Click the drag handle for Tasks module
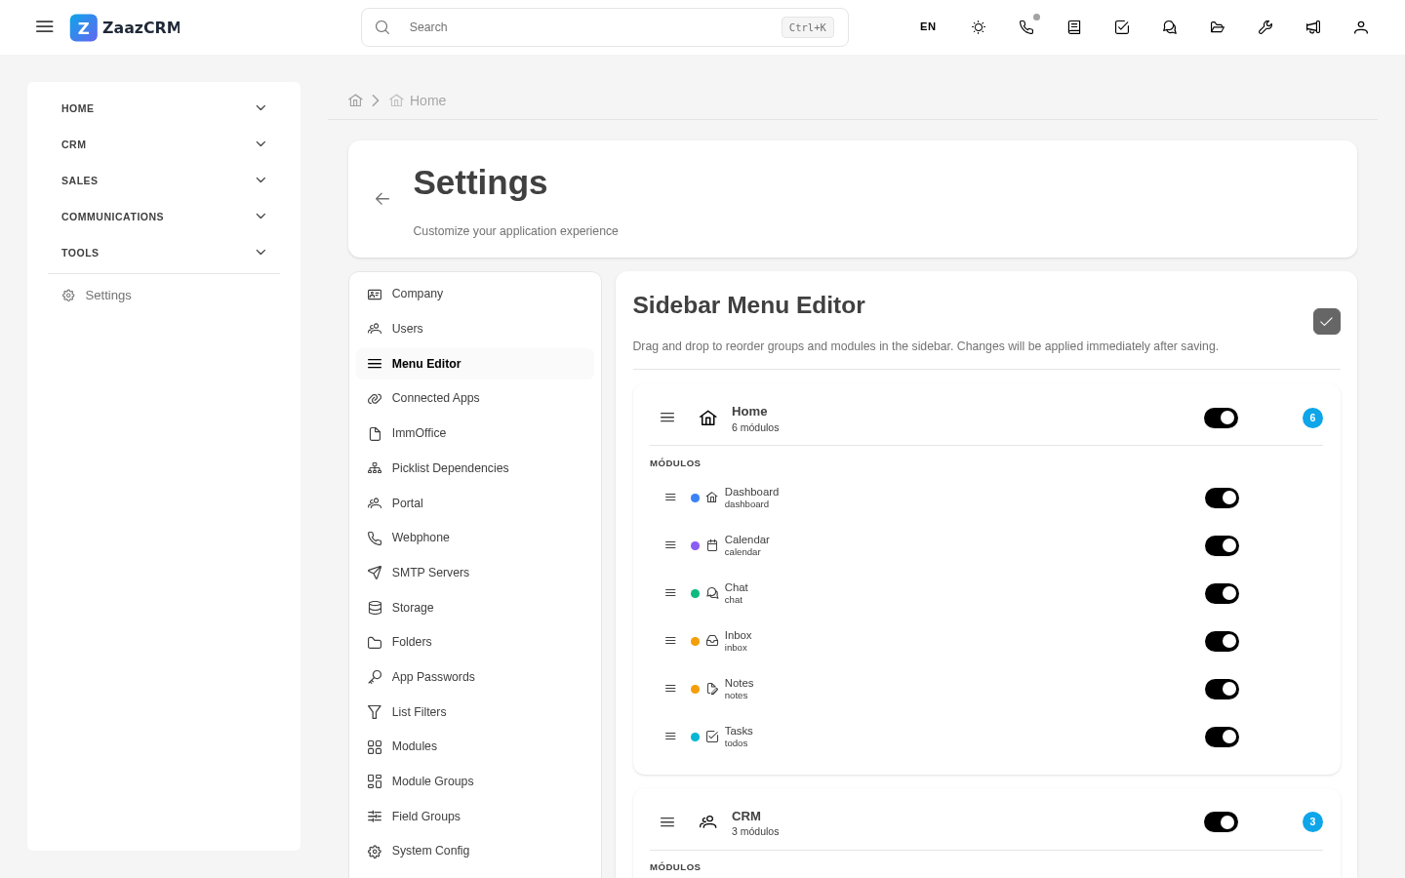1405x878 pixels. [670, 737]
